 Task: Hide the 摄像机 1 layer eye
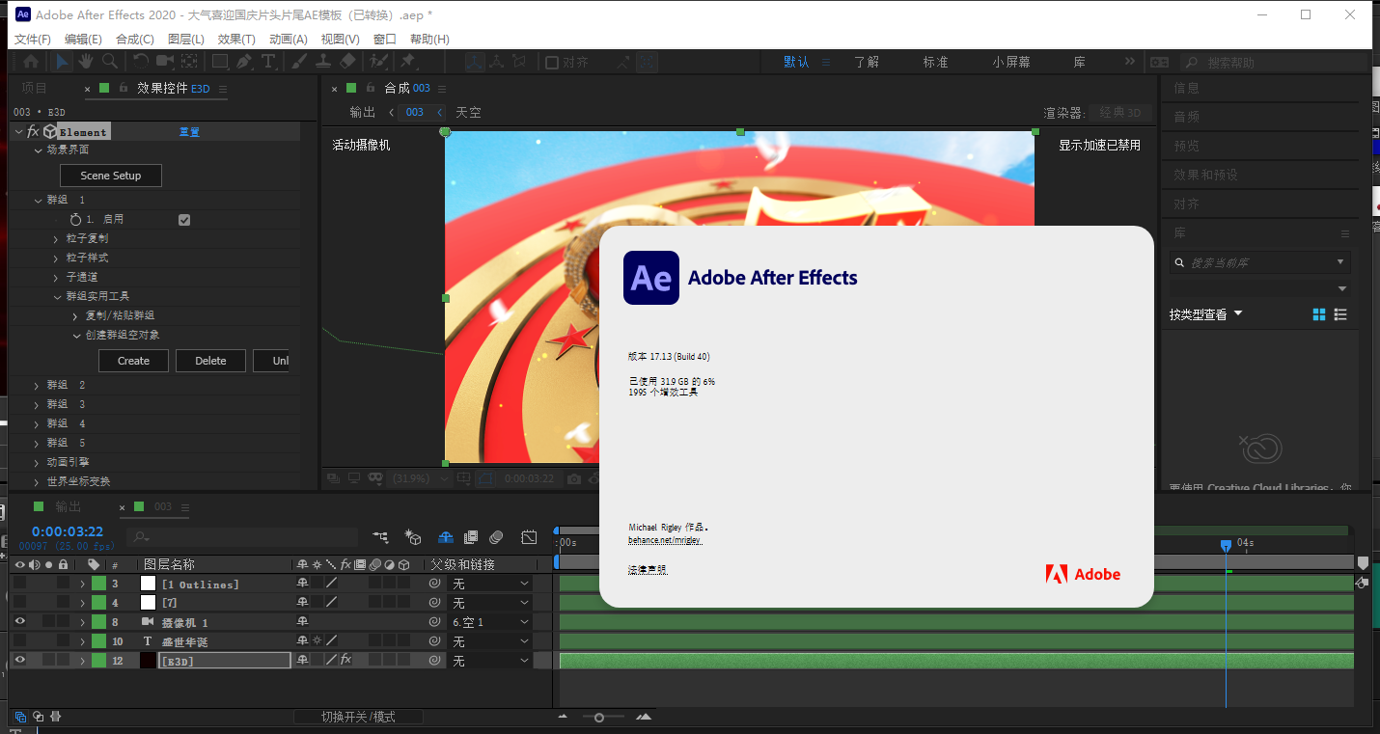[19, 622]
